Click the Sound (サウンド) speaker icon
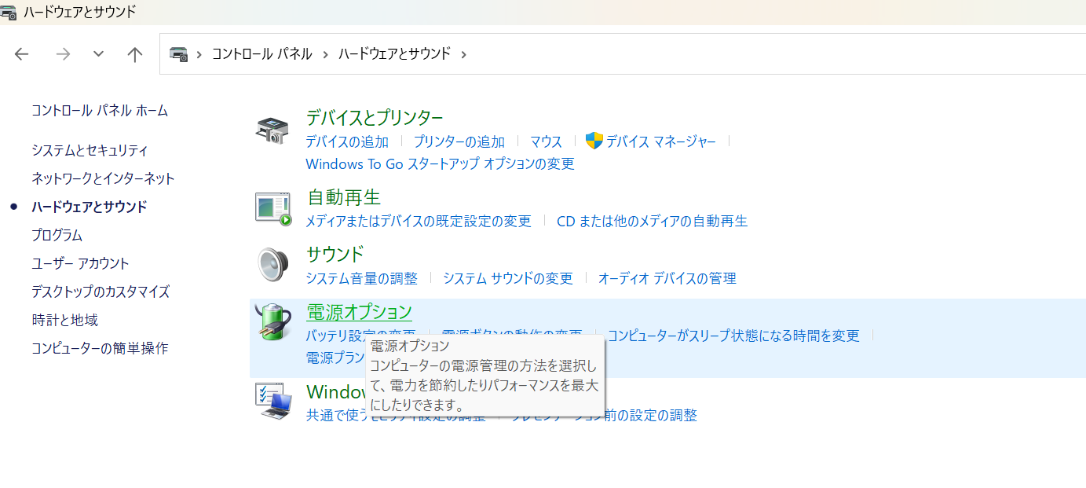 click(x=272, y=265)
